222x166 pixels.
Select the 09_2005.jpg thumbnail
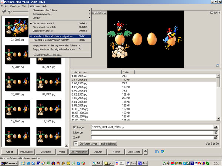(x=17, y=110)
